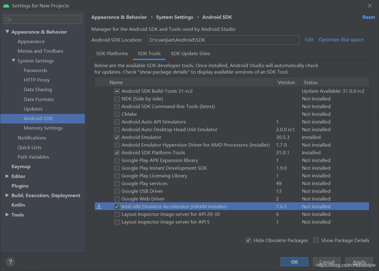Click the Apply button
This screenshot has width=379, height=271.
359,262
